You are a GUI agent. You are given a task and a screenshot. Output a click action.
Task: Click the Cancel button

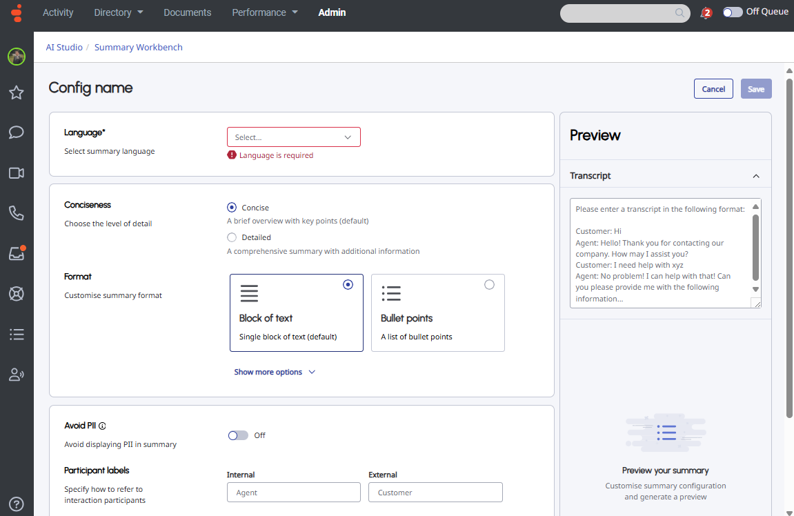pos(713,89)
